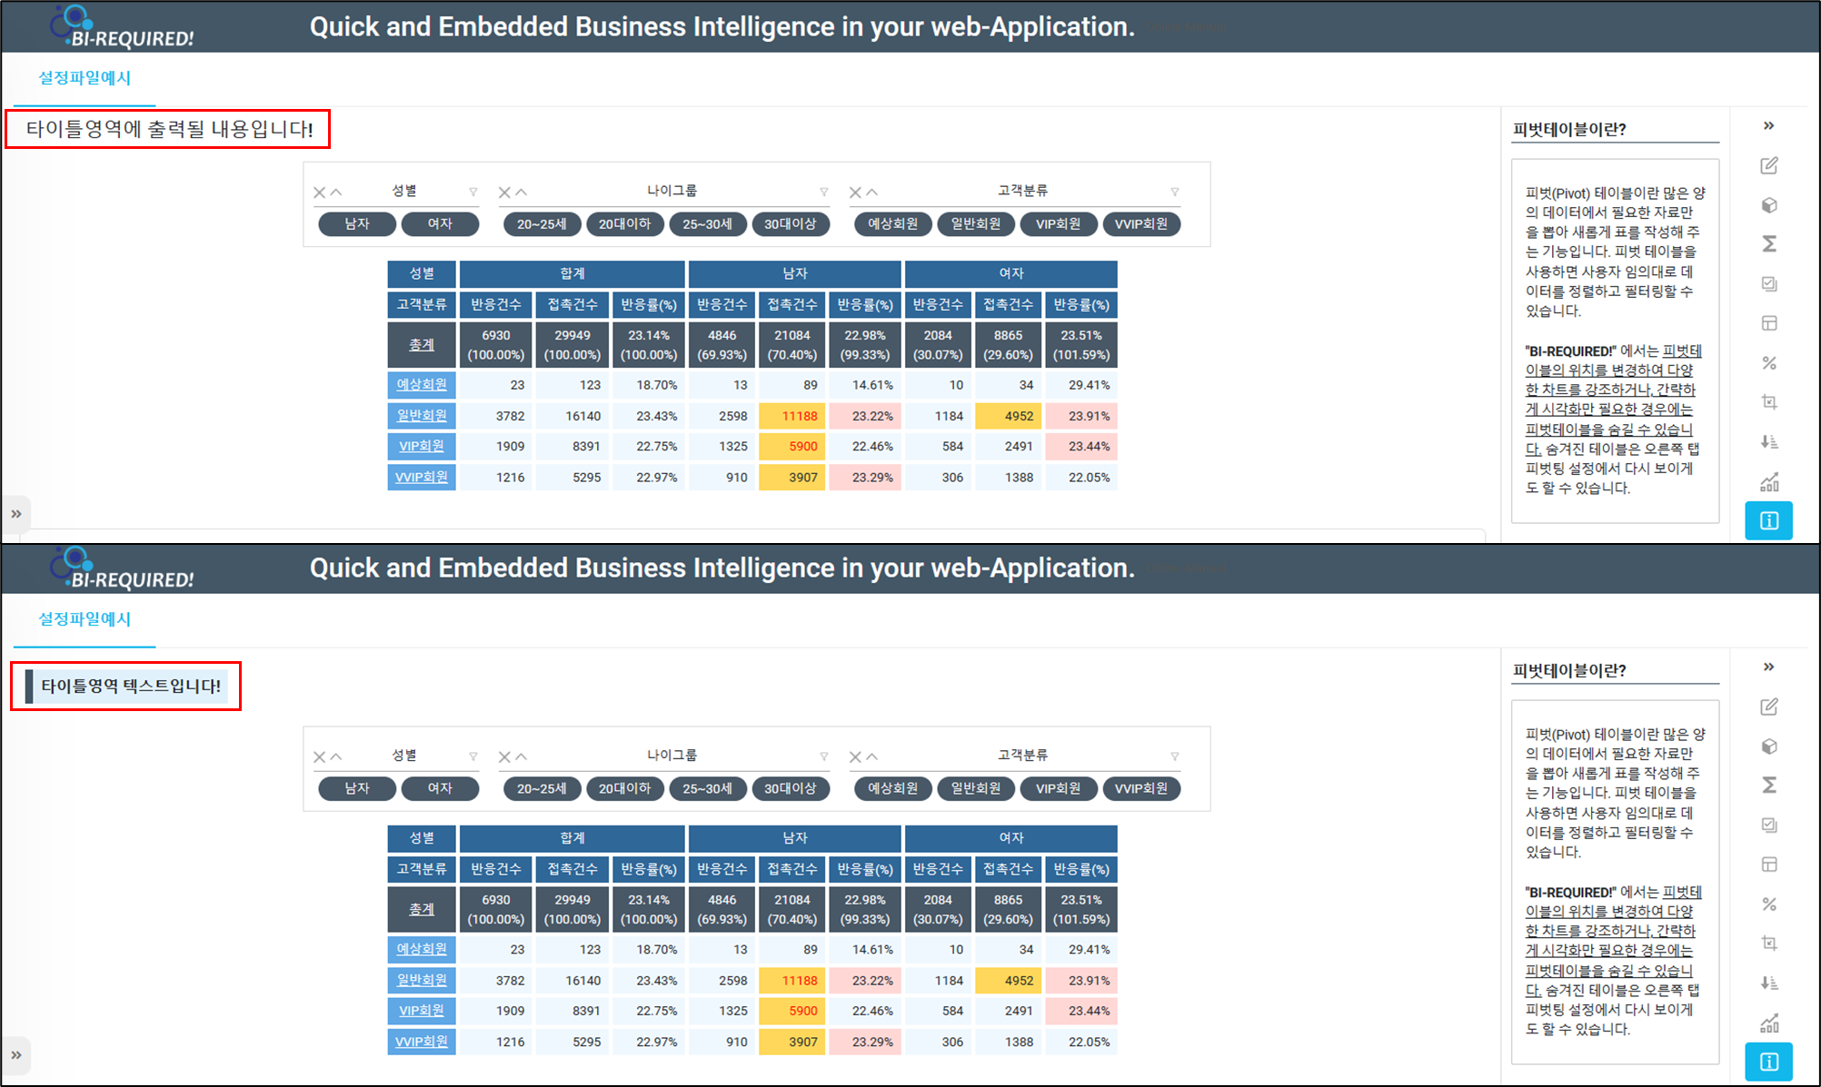
Task: Toggle the 20~25세 filter pill in top screenshot
Action: (542, 223)
